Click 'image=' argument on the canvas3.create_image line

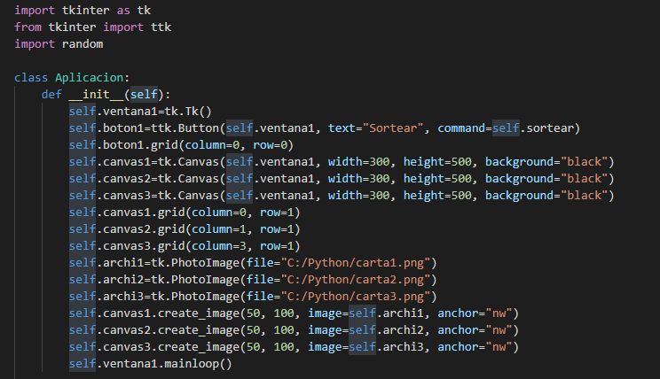click(x=328, y=347)
